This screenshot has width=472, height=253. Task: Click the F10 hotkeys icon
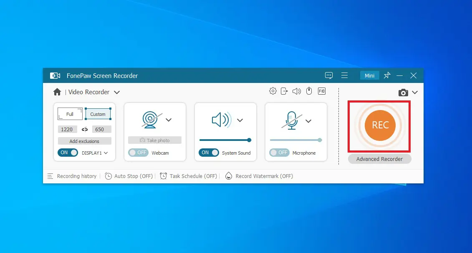(x=322, y=91)
